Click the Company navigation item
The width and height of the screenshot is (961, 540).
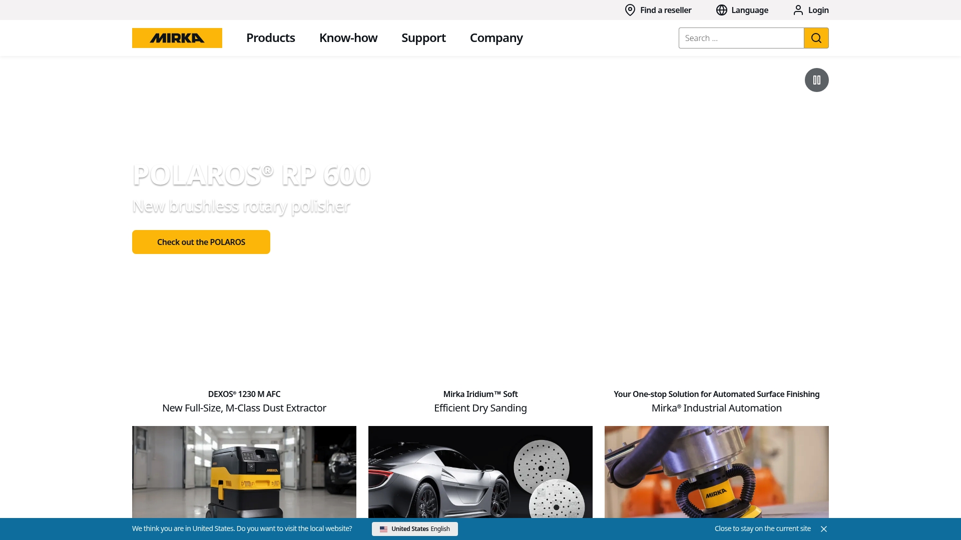[496, 37]
